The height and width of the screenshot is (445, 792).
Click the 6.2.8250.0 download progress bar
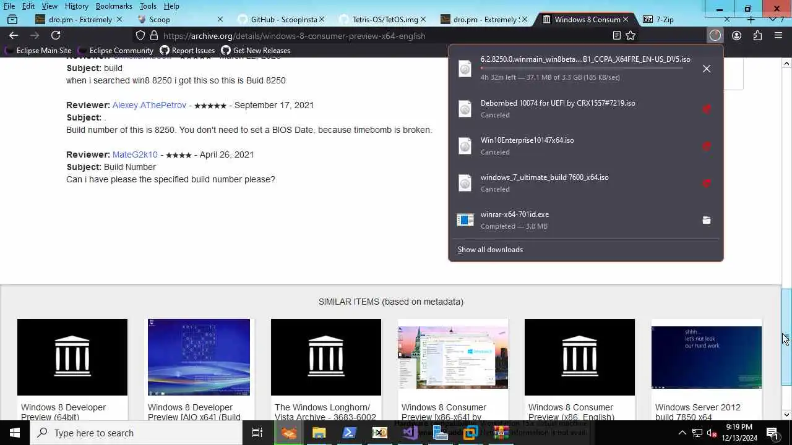coord(582,68)
